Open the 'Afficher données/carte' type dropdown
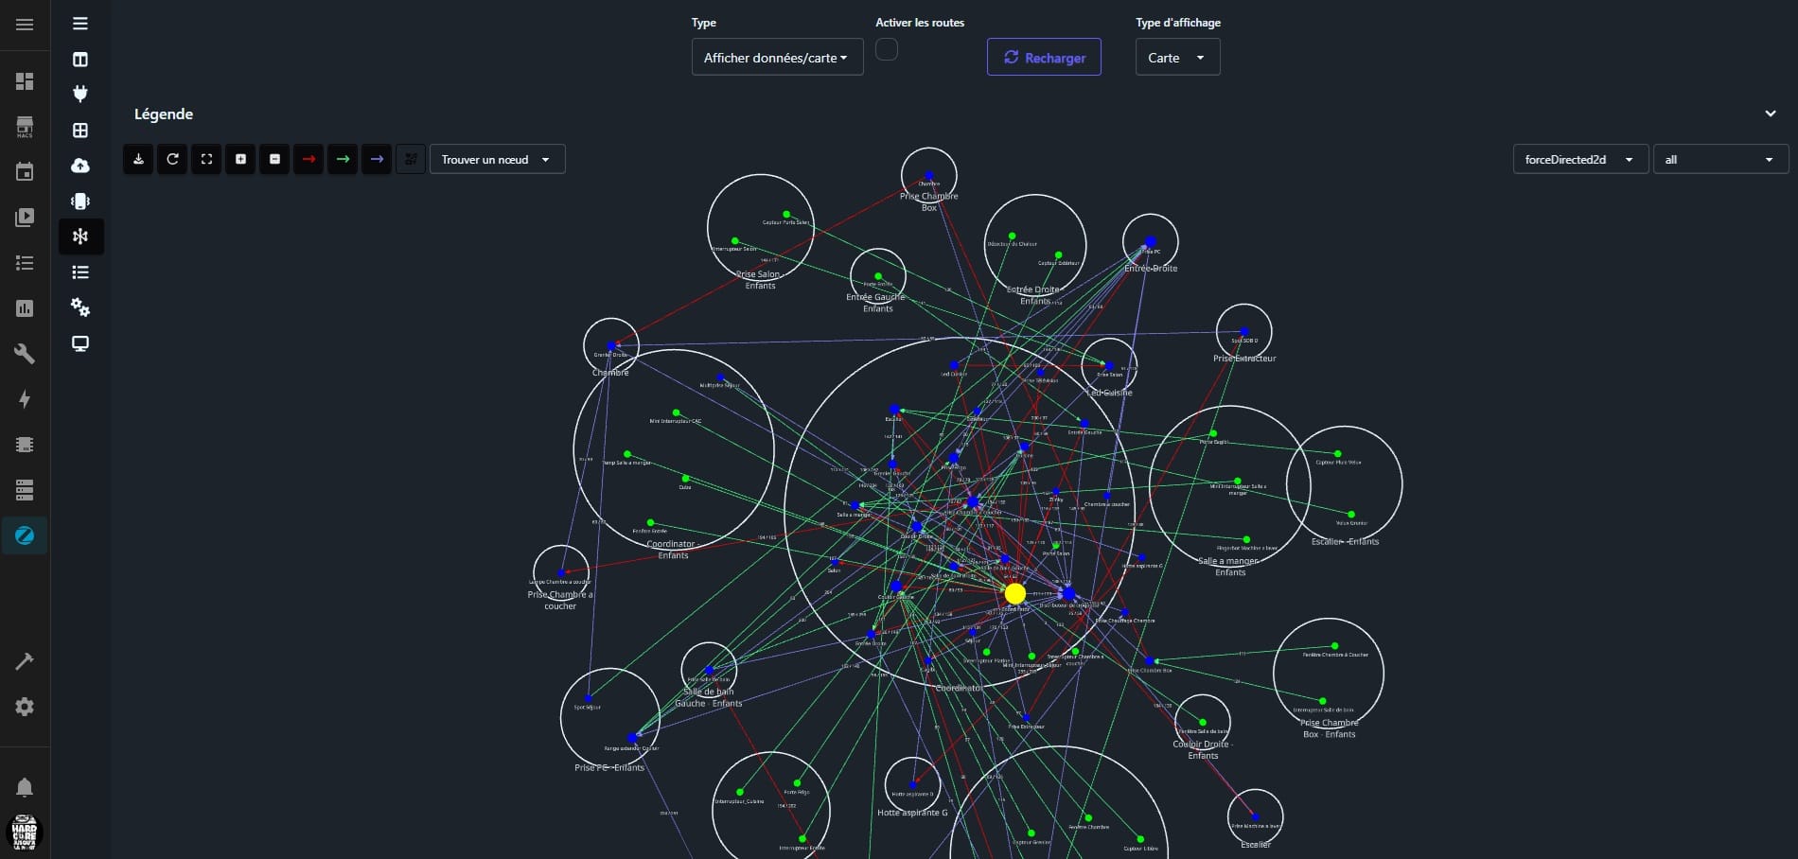1798x859 pixels. 777,58
